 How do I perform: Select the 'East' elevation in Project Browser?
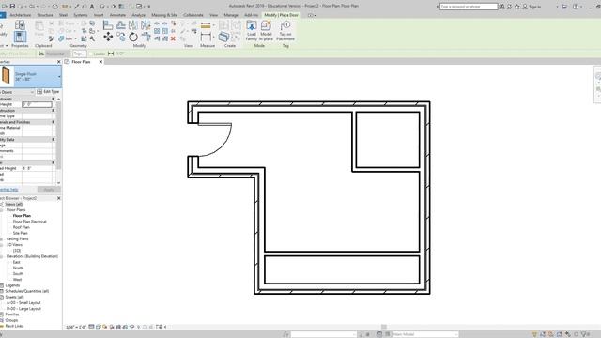17,262
